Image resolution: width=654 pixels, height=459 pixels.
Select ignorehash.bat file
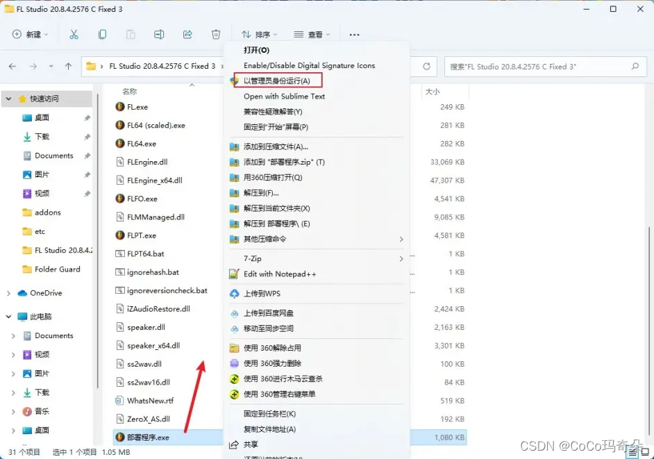click(x=153, y=272)
